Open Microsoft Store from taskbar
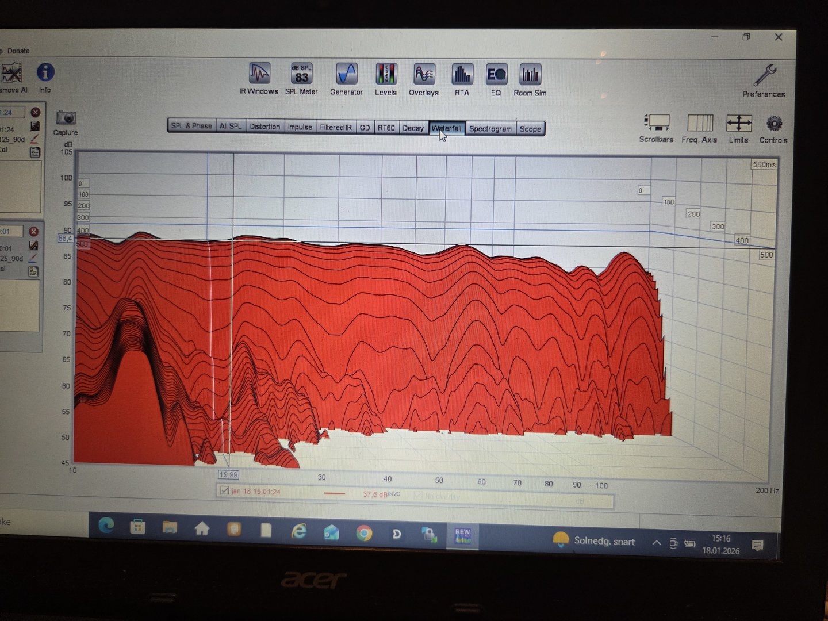The image size is (828, 621). pos(138,526)
